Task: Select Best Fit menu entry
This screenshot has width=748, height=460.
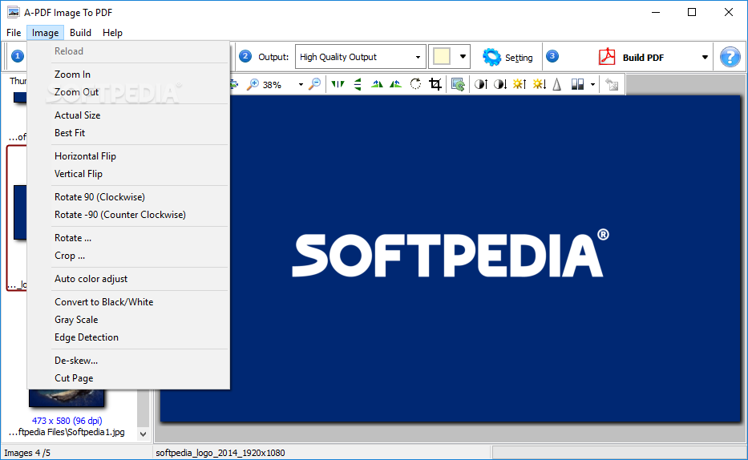Action: [x=129, y=133]
